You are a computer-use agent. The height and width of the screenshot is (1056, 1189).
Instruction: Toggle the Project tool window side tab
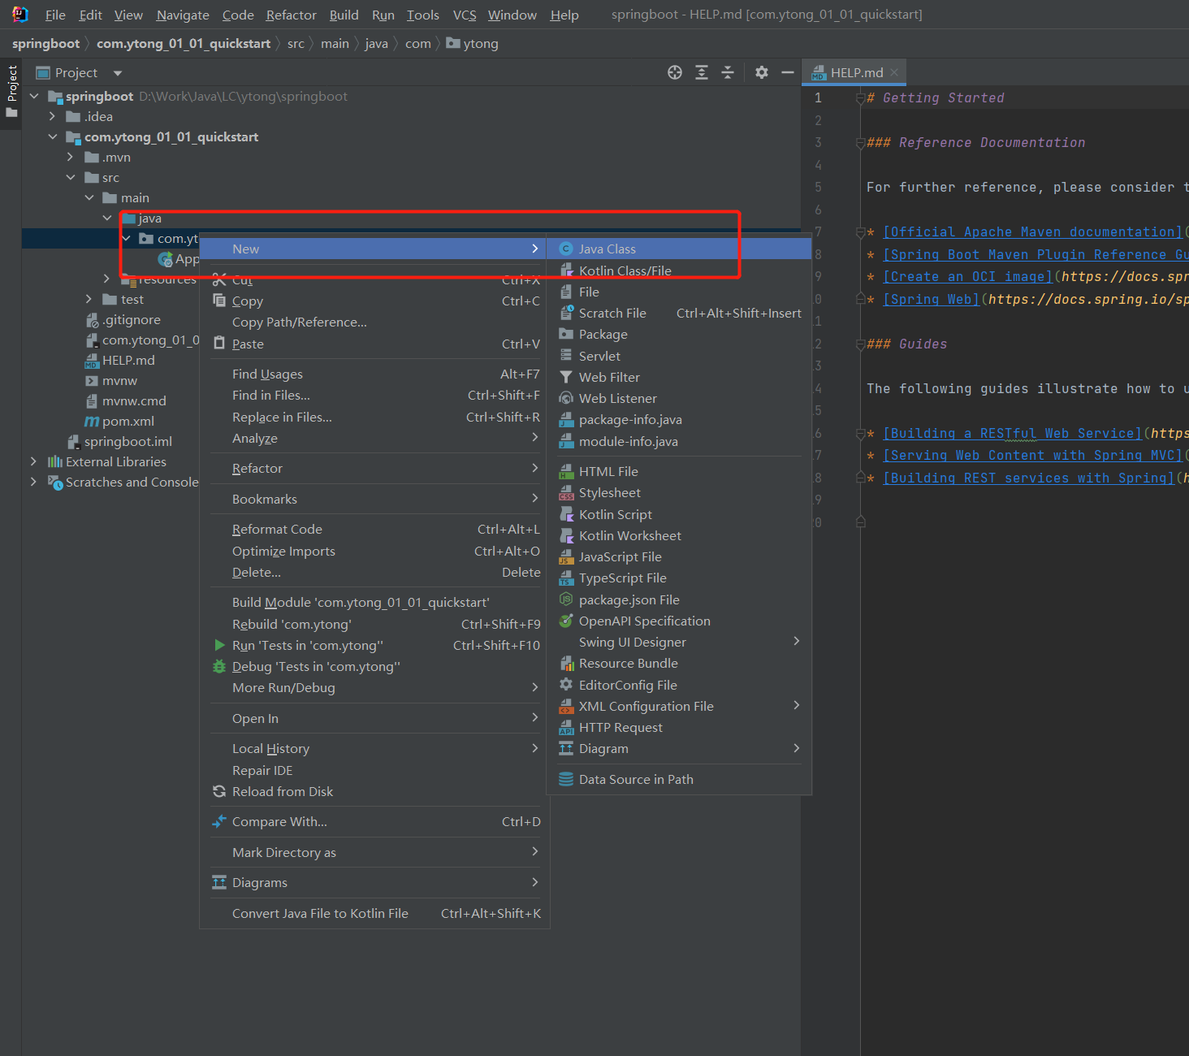click(x=11, y=91)
